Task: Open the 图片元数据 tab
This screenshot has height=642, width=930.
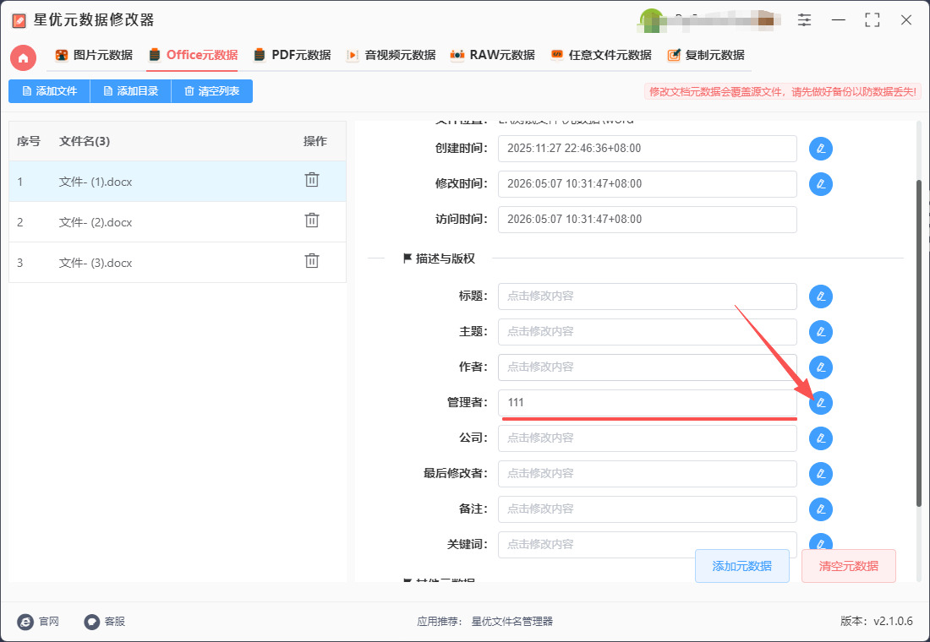Action: pos(94,55)
